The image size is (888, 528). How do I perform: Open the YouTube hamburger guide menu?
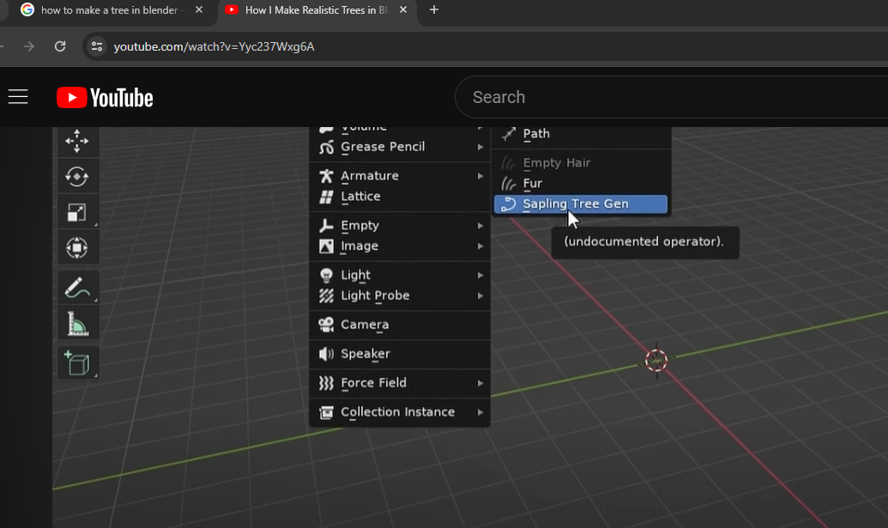click(18, 97)
